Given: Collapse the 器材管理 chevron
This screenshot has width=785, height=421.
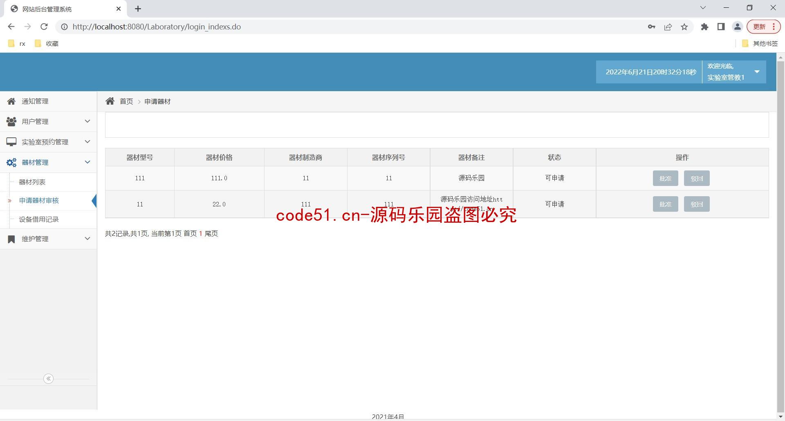Looking at the screenshot, I should coord(87,162).
